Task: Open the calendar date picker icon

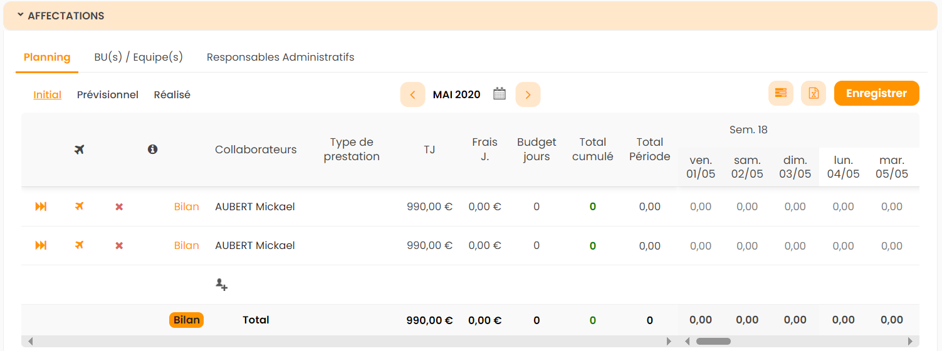Action: coord(500,94)
